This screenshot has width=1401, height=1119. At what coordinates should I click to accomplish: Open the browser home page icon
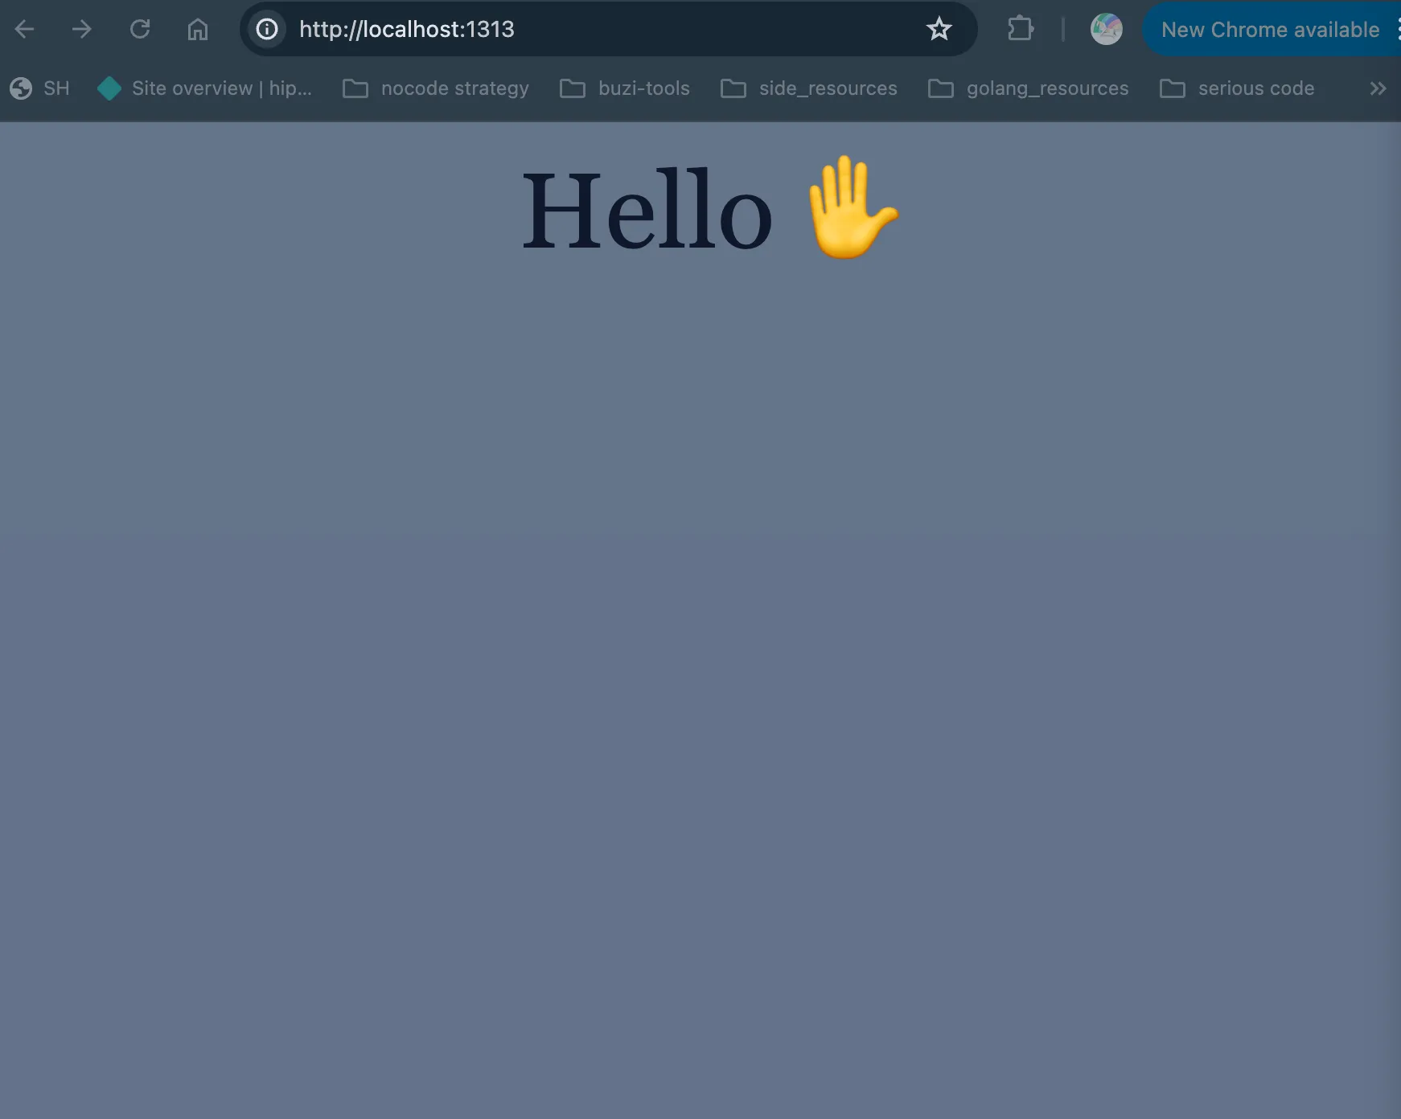coord(198,30)
